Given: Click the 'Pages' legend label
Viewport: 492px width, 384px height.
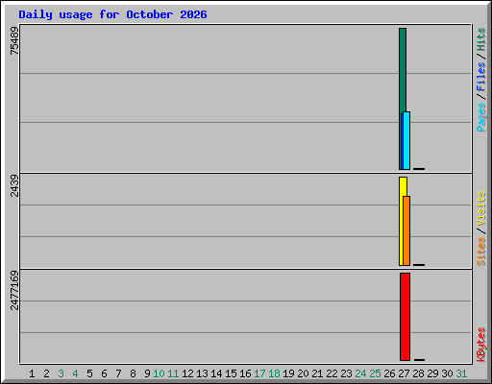Looking at the screenshot, I should tap(481, 117).
